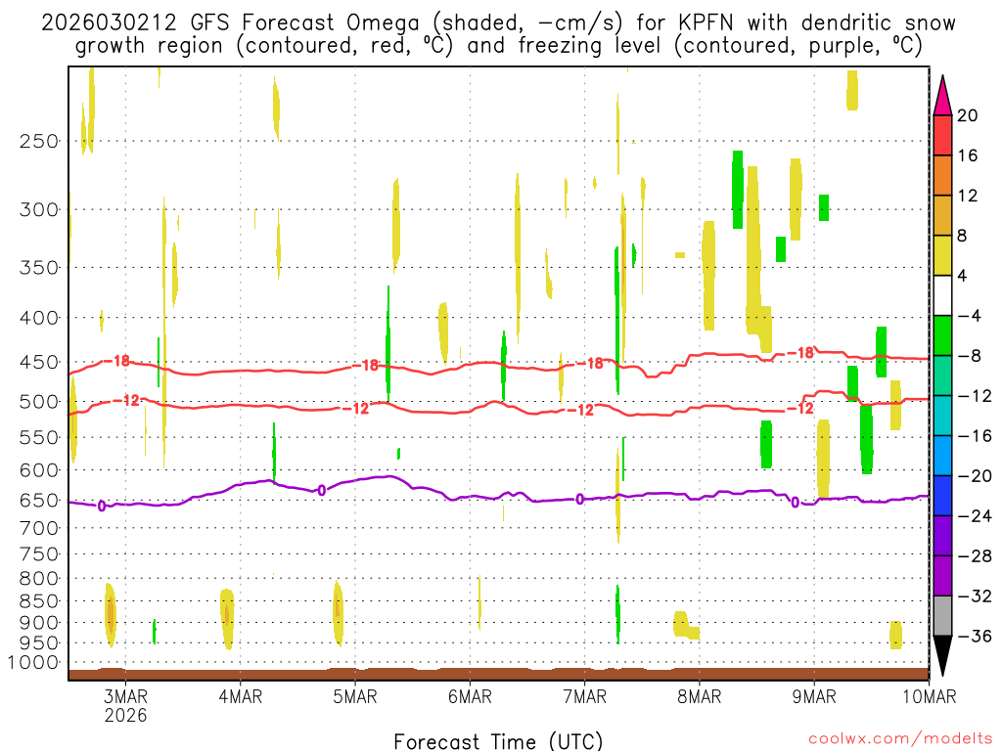Image resolution: width=1002 pixels, height=751 pixels.
Task: Click the 5MAR time axis label
Action: tap(355, 696)
